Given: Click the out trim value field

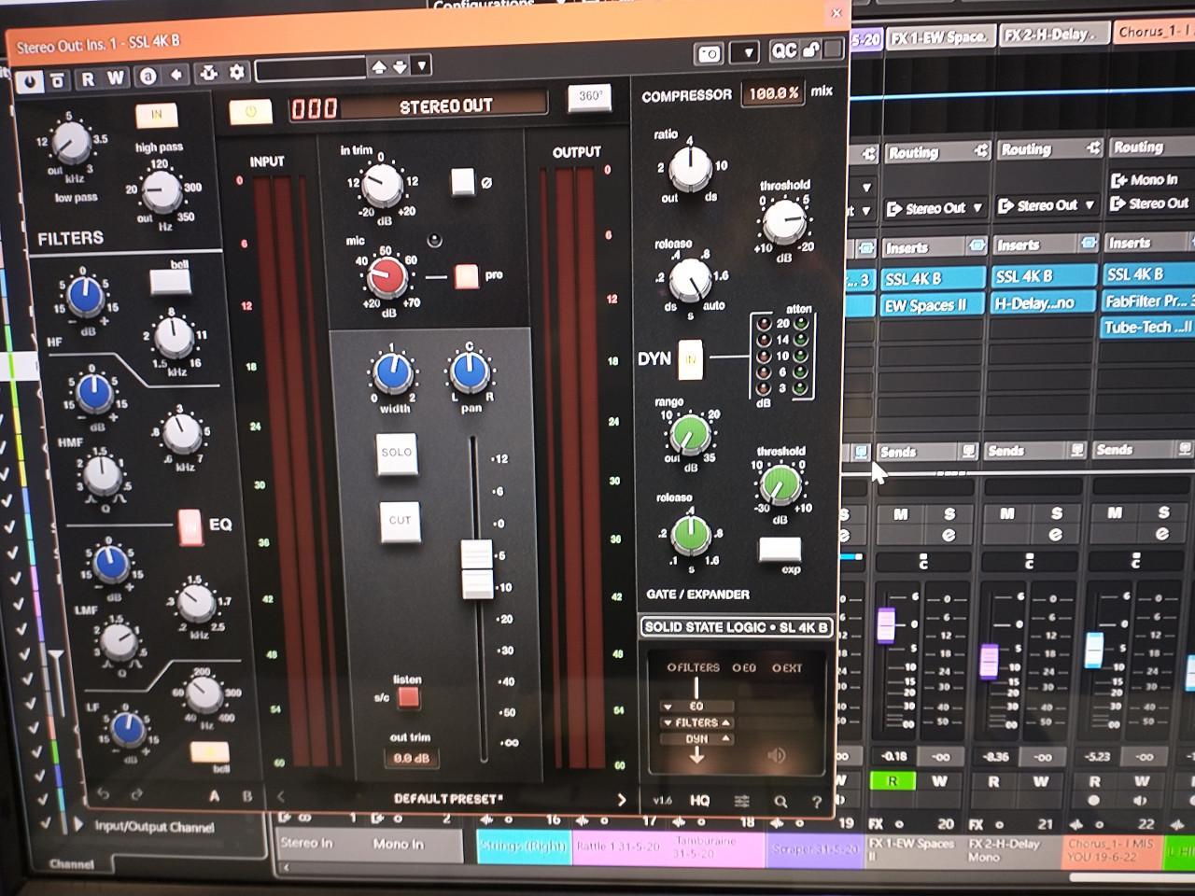Looking at the screenshot, I should pyautogui.click(x=412, y=758).
